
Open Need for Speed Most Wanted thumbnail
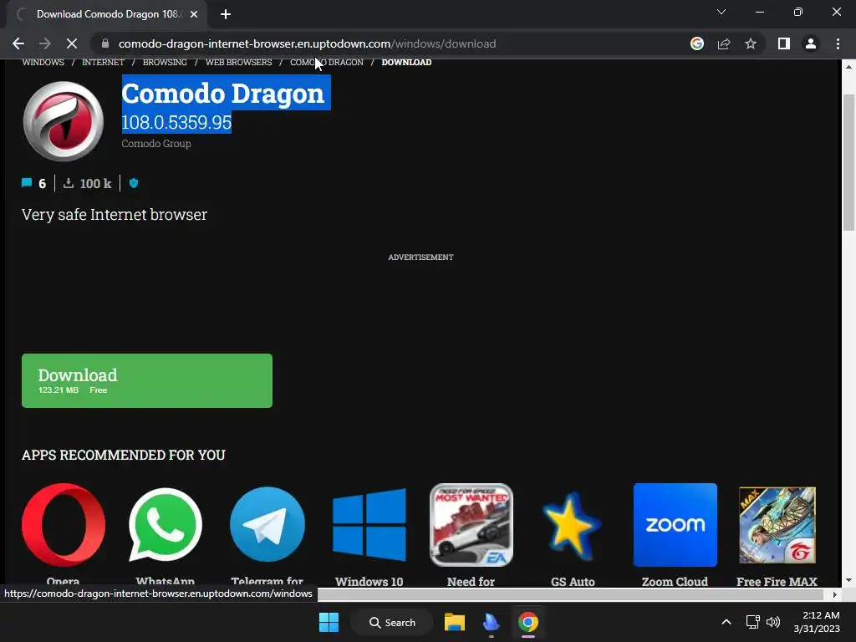[x=471, y=525]
